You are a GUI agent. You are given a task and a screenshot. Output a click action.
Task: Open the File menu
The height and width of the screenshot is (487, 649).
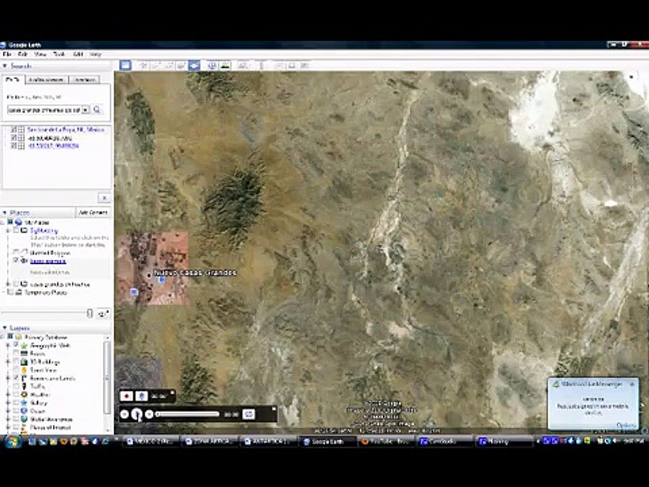point(6,54)
